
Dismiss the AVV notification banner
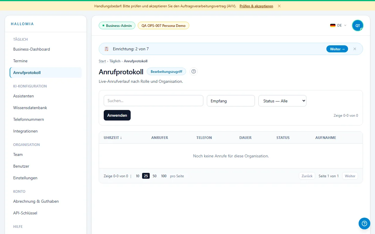[x=279, y=6]
